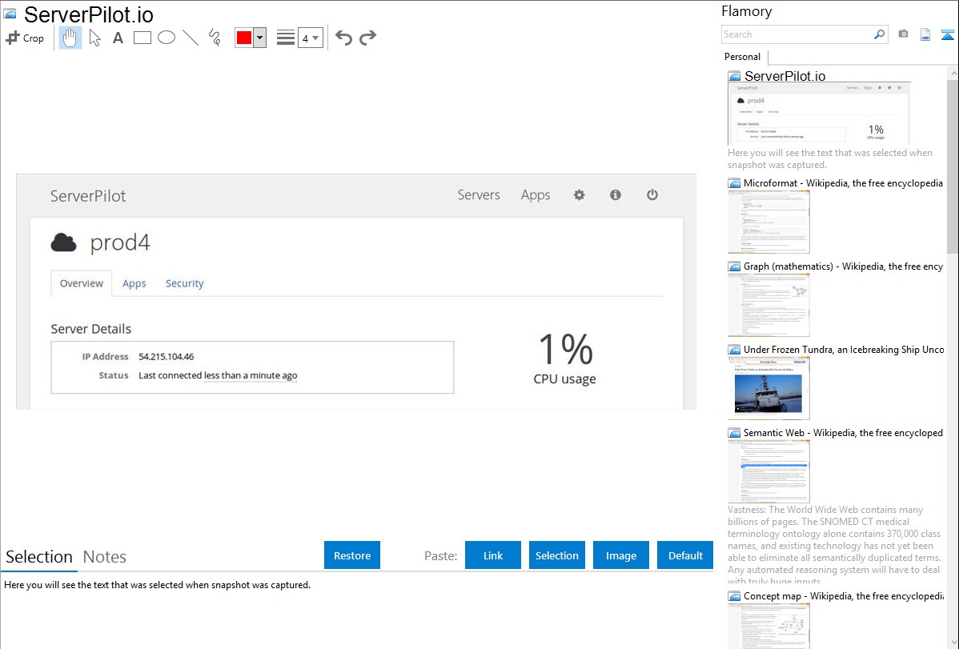Focus the Search input field
Screen dimensions: 959x649
(797, 34)
